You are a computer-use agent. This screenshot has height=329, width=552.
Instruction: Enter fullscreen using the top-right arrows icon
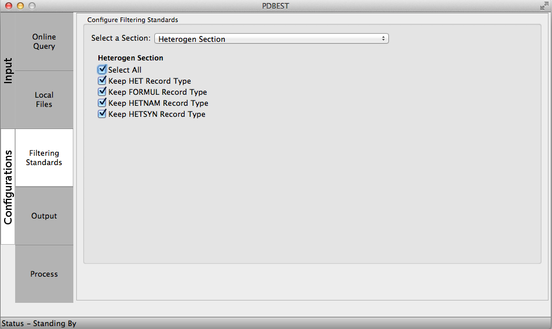pyautogui.click(x=544, y=5)
